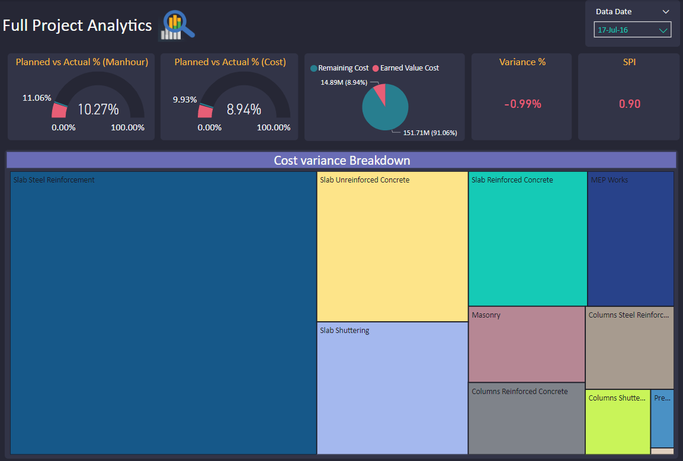683x461 pixels.
Task: Click the Variance % value -0.99%
Action: 521,103
